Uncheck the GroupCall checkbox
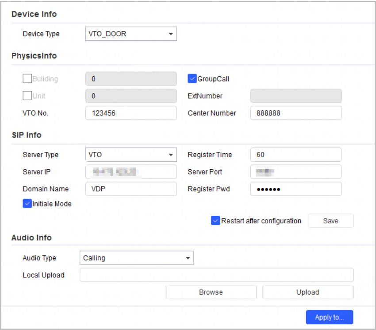376x330 pixels. (192, 78)
